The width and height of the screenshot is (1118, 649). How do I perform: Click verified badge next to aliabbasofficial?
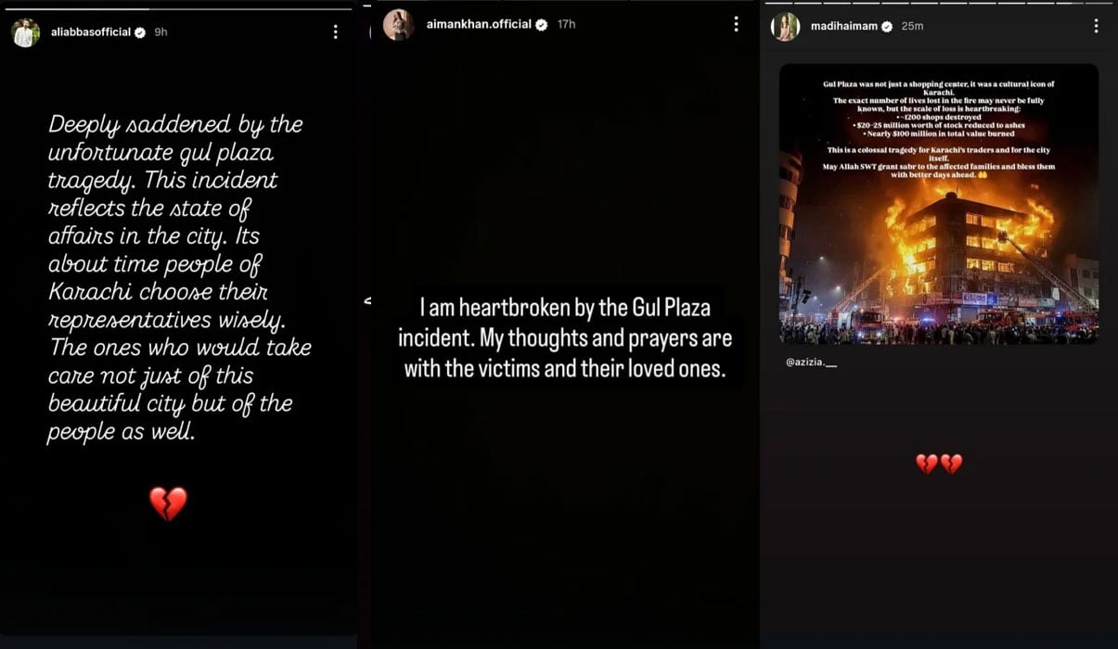click(140, 32)
